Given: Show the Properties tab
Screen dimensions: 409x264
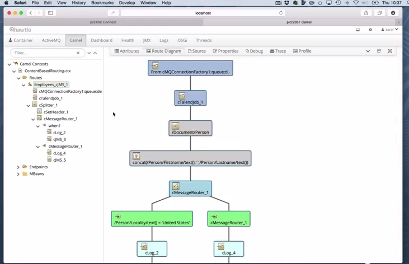Looking at the screenshot, I should coord(225,51).
